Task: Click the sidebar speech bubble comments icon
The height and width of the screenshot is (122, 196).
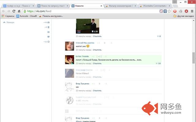Action: [x=48, y=37]
